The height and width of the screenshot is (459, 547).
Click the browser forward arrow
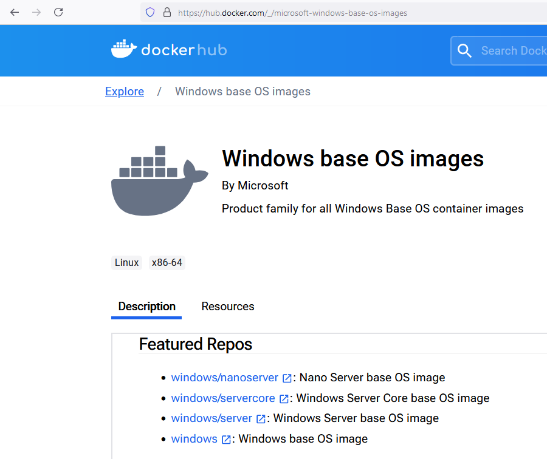[36, 13]
